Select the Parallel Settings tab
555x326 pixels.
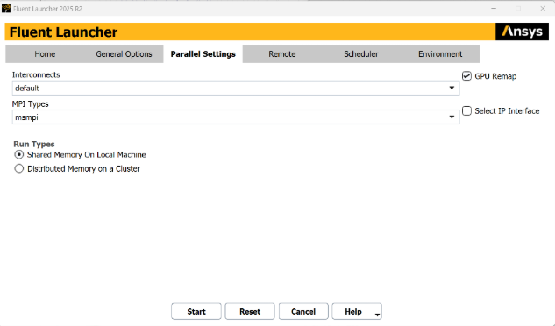[x=203, y=54]
